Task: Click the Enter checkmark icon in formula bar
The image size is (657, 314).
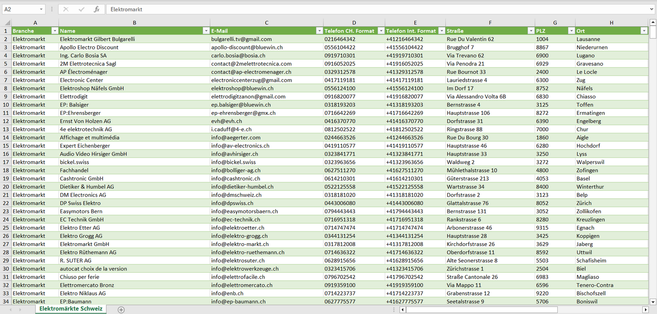Action: click(81, 9)
